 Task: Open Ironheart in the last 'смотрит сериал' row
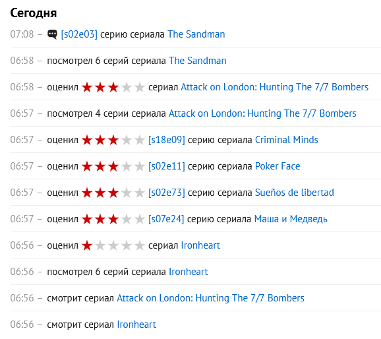136,324
